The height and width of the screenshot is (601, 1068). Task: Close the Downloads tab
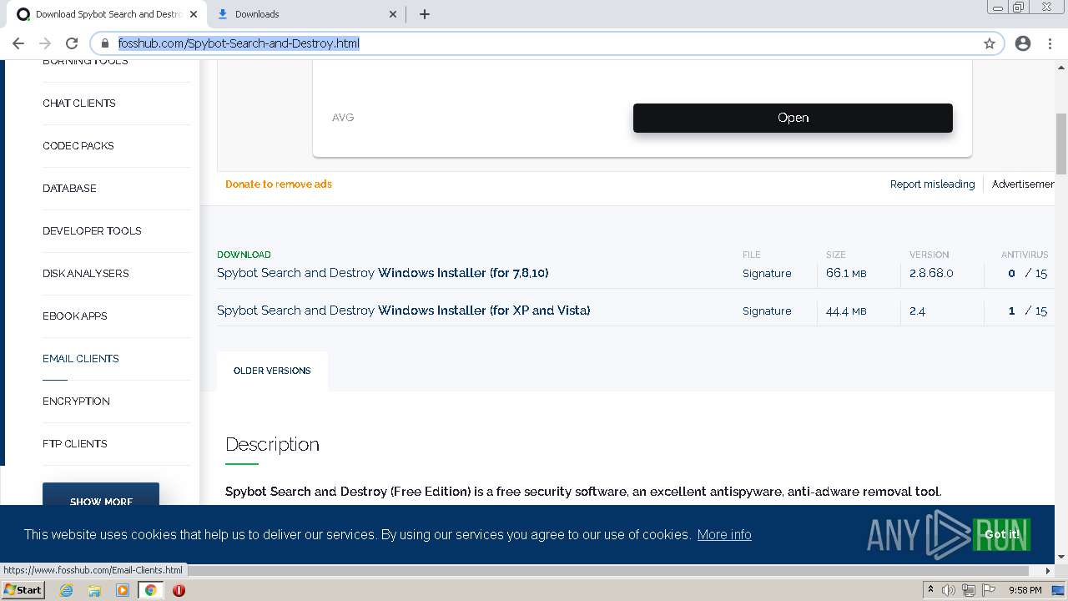(x=394, y=14)
